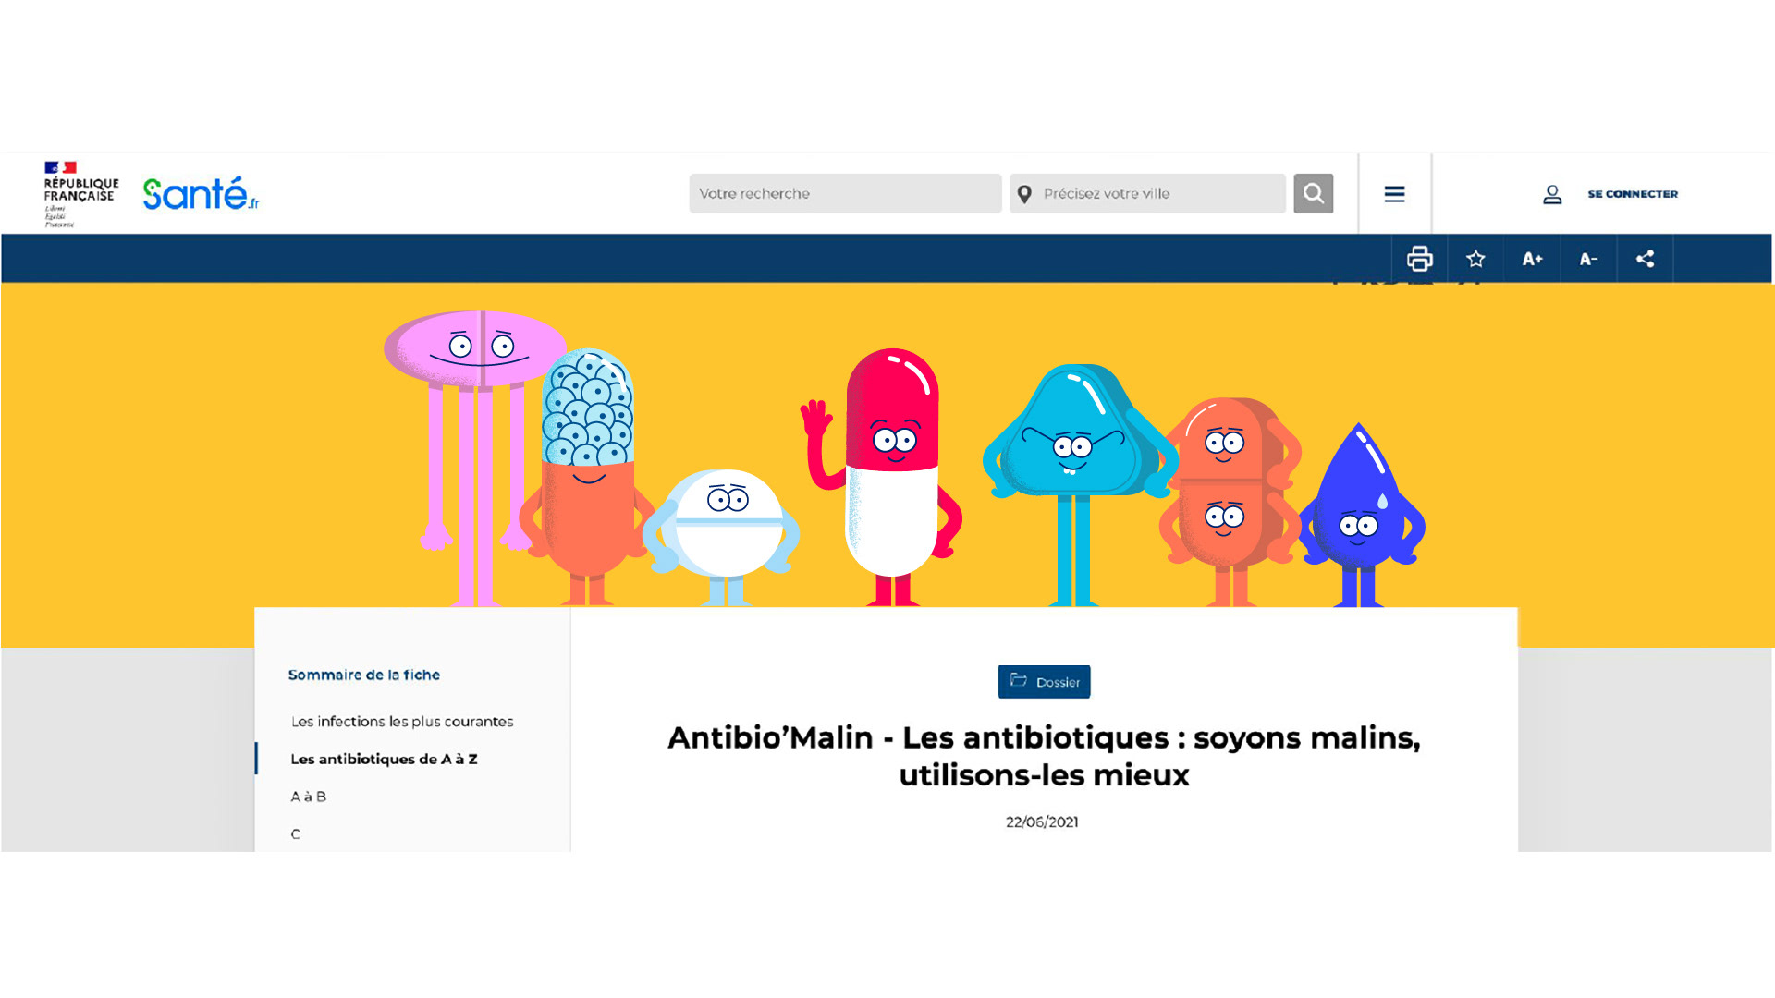This screenshot has height=998, width=1775.
Task: Increase text size with A+ button
Action: point(1532,259)
